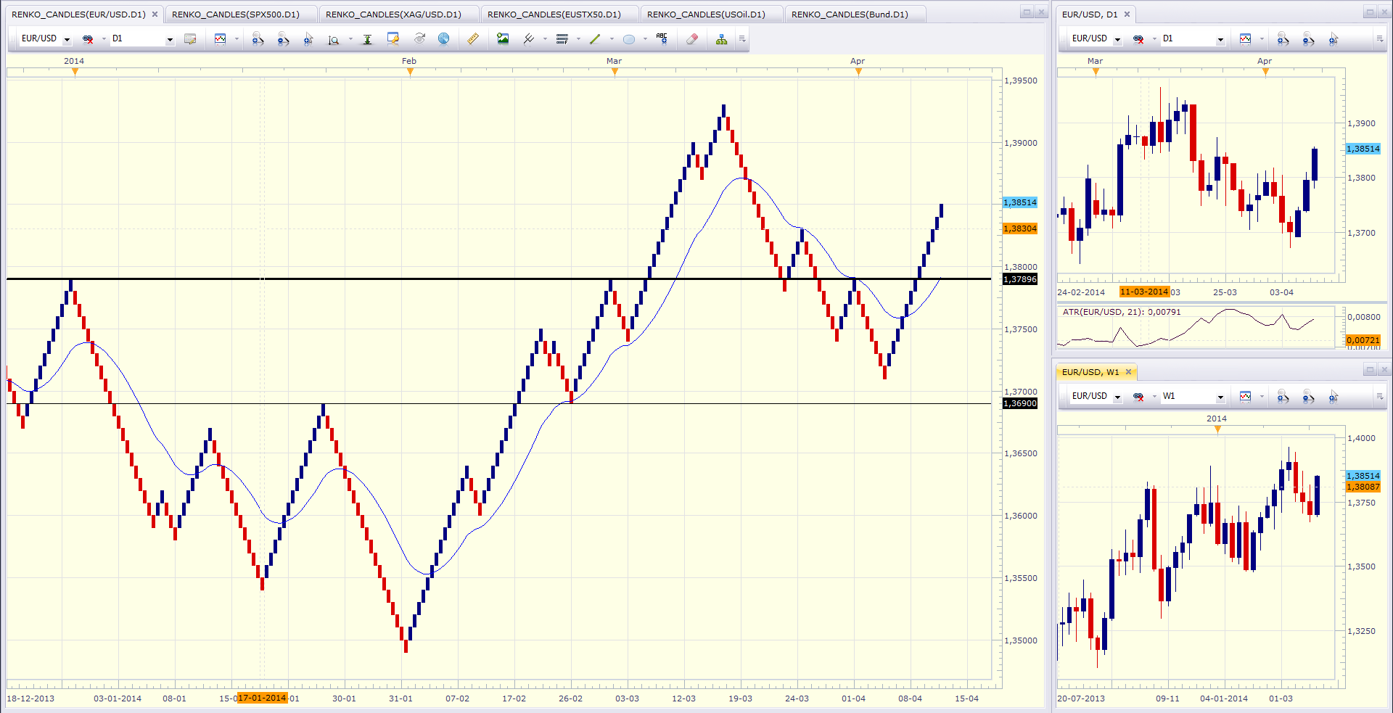Select cursor zoom on the D1 side chart
This screenshot has height=713, width=1393.
pos(1334,39)
